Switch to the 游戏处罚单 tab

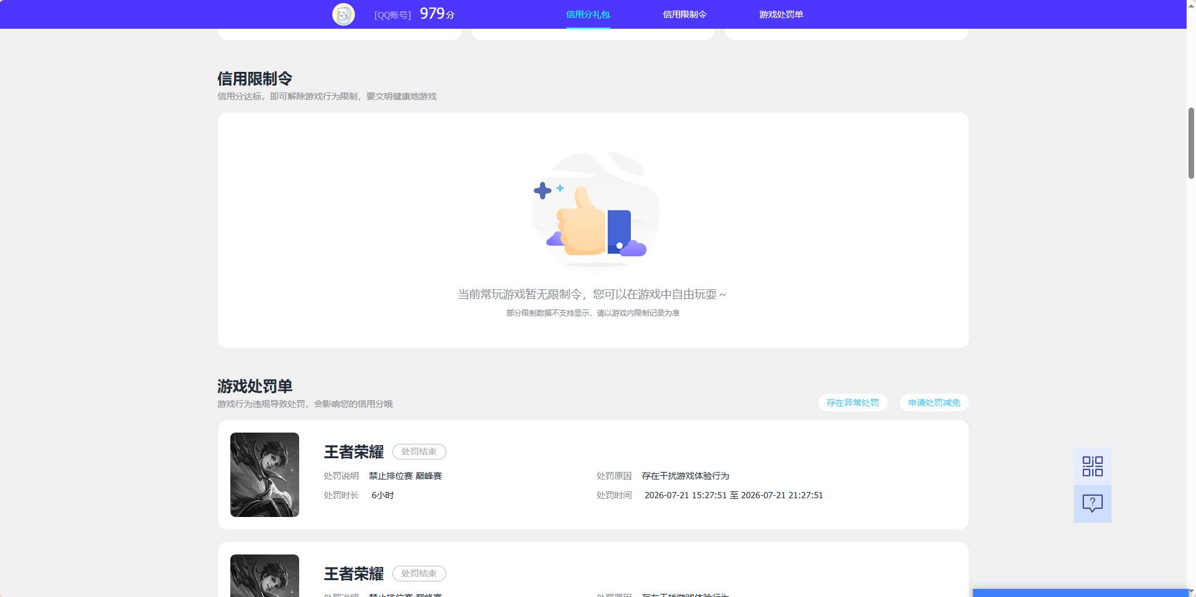pyautogui.click(x=781, y=14)
